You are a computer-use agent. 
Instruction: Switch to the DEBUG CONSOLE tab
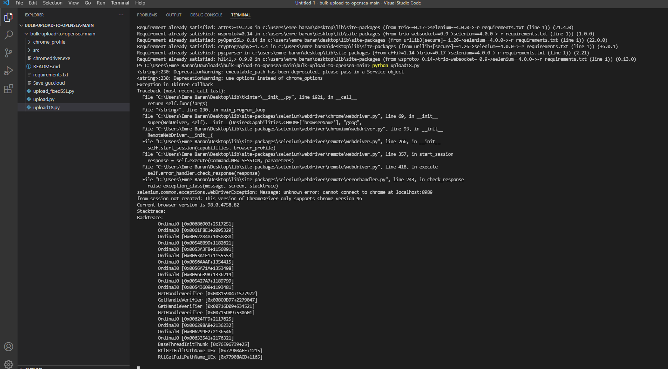(206, 15)
